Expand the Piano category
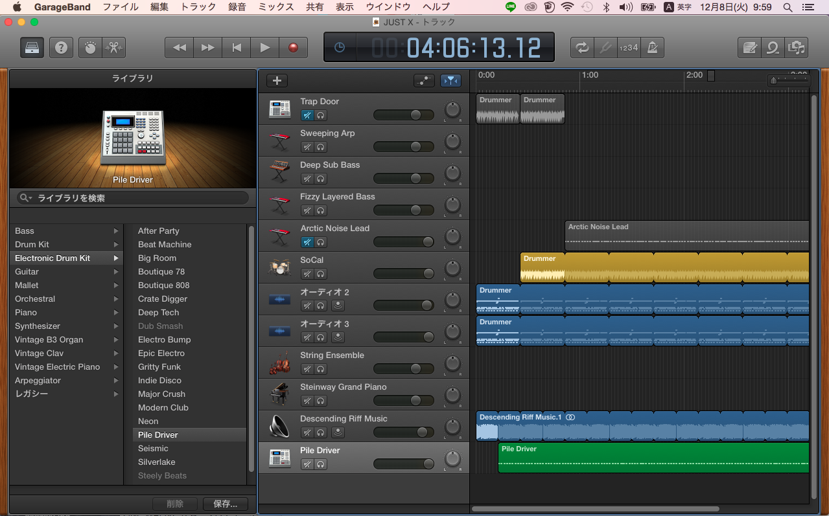Screen dimensions: 829x516 pos(117,313)
